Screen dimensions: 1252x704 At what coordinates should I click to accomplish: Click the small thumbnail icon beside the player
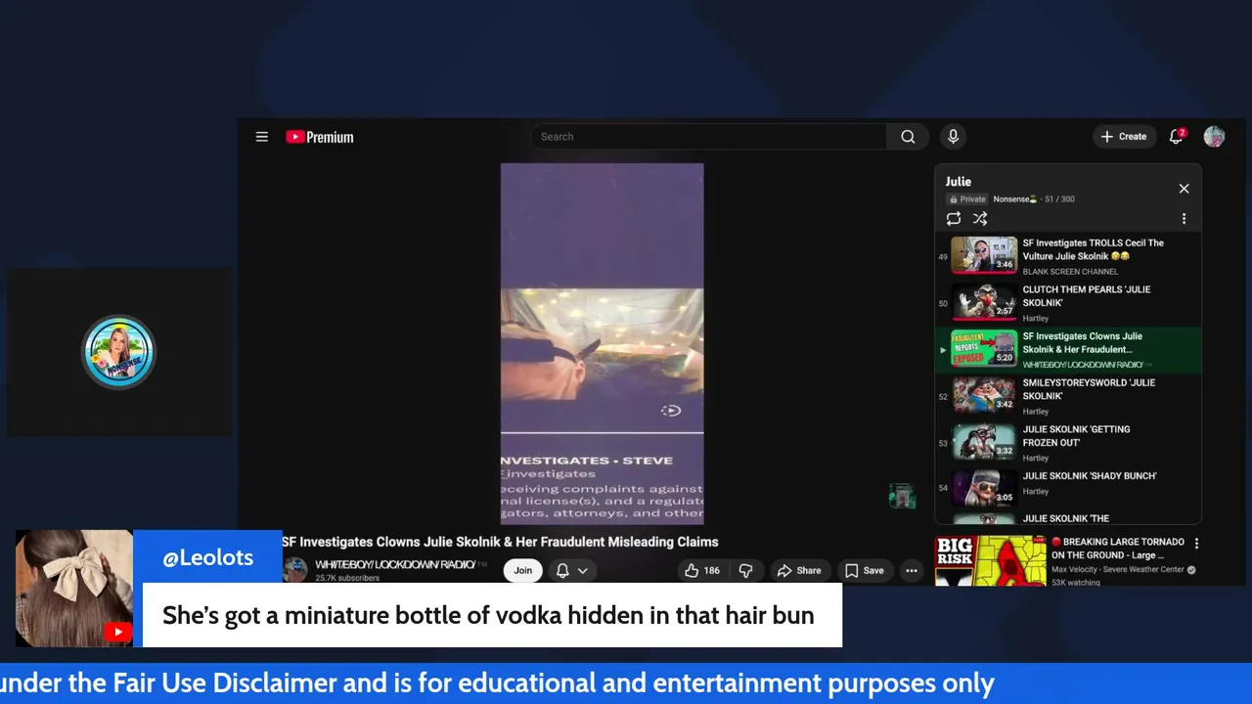901,496
